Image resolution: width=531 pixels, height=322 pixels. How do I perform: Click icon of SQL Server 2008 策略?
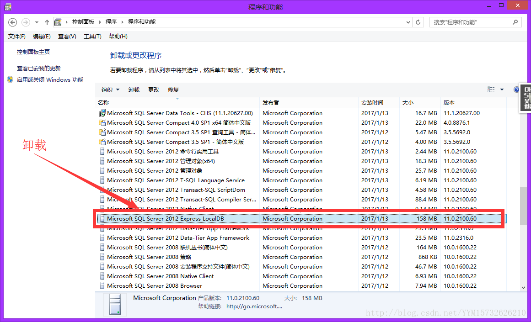(102, 257)
